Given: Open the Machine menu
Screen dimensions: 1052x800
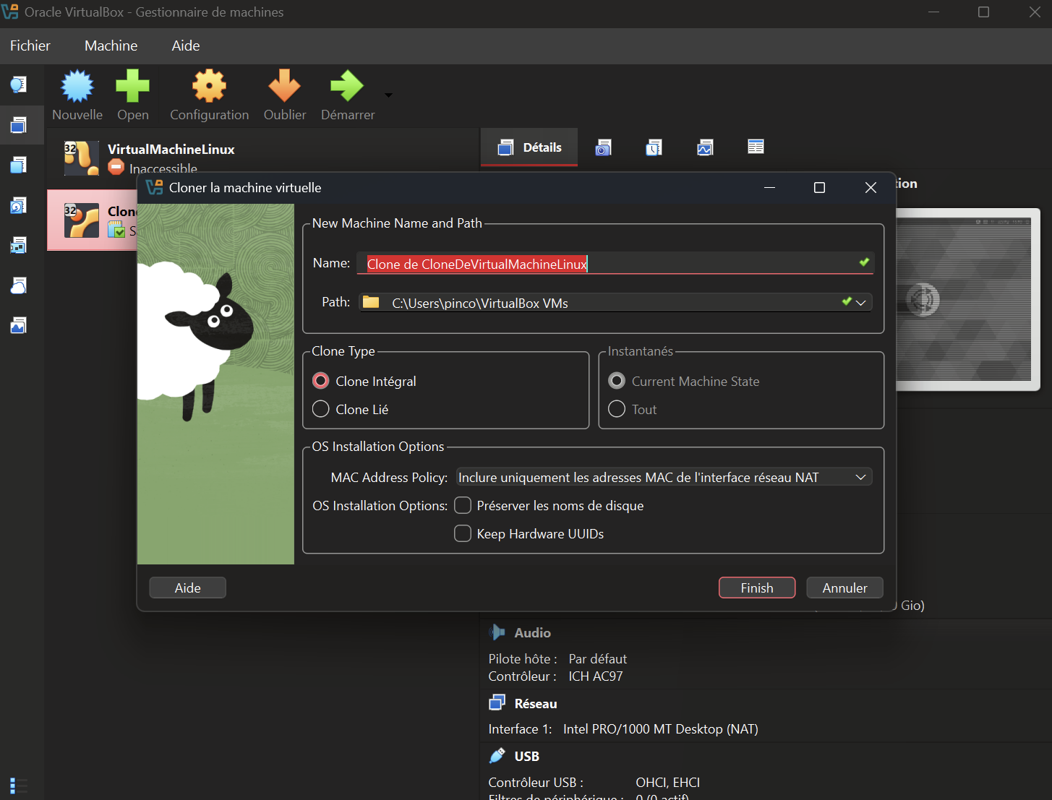Looking at the screenshot, I should (111, 46).
